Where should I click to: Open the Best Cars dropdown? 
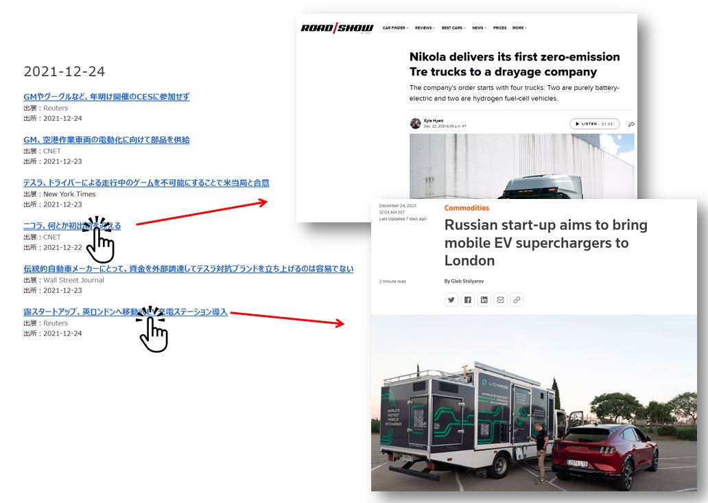pyautogui.click(x=453, y=28)
